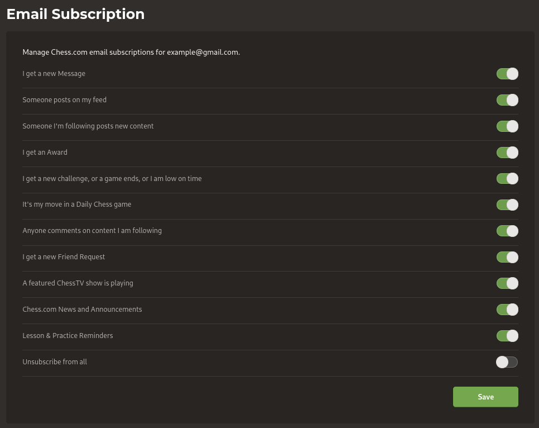The width and height of the screenshot is (539, 428).
Task: Click the 'Lesson & Practice Reminders' label
Action: (x=68, y=335)
